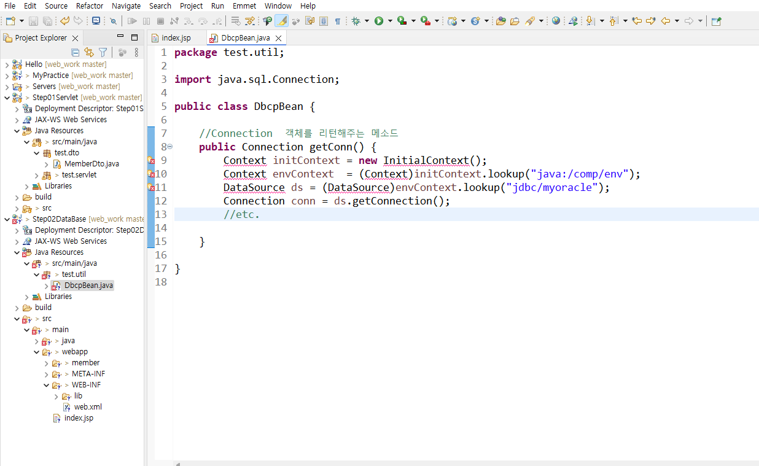
Task: Click the New file wizard icon
Action: point(10,21)
